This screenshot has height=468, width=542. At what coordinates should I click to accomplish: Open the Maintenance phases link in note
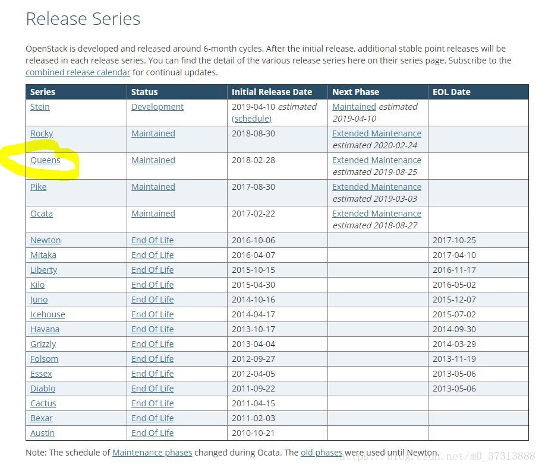coord(152,453)
